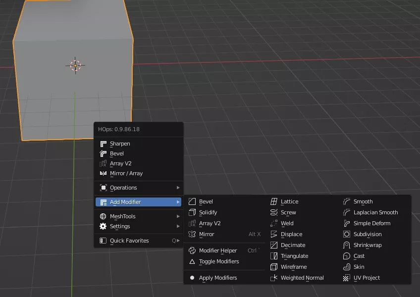Click Apply Modifiers
This screenshot has width=420, height=297.
click(x=217, y=278)
